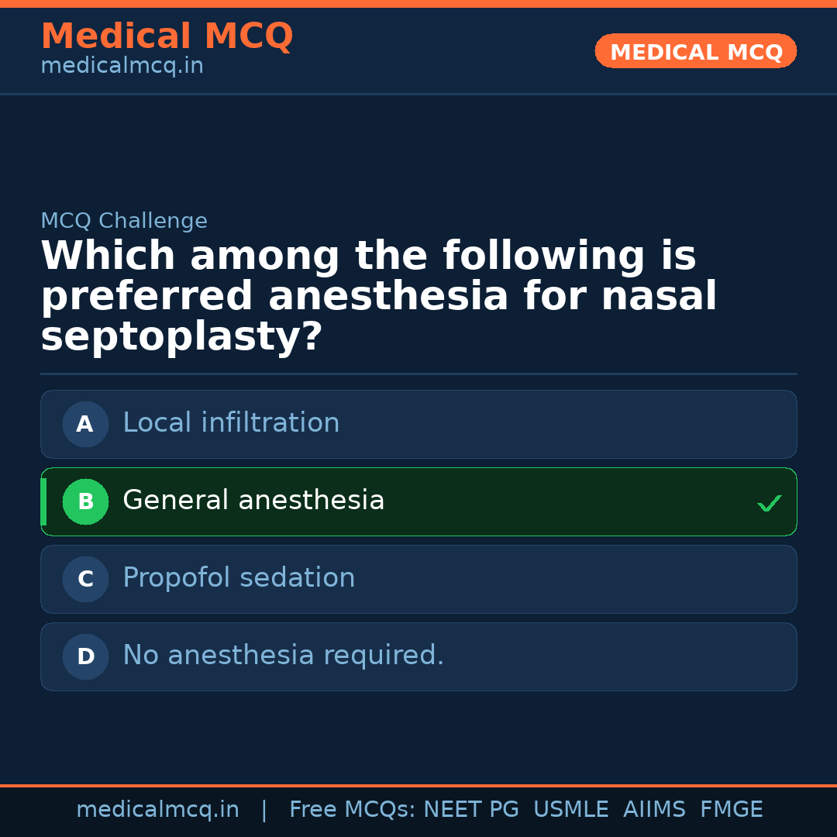Click the MCQ Challenge label
Image resolution: width=837 pixels, height=837 pixels.
(124, 221)
